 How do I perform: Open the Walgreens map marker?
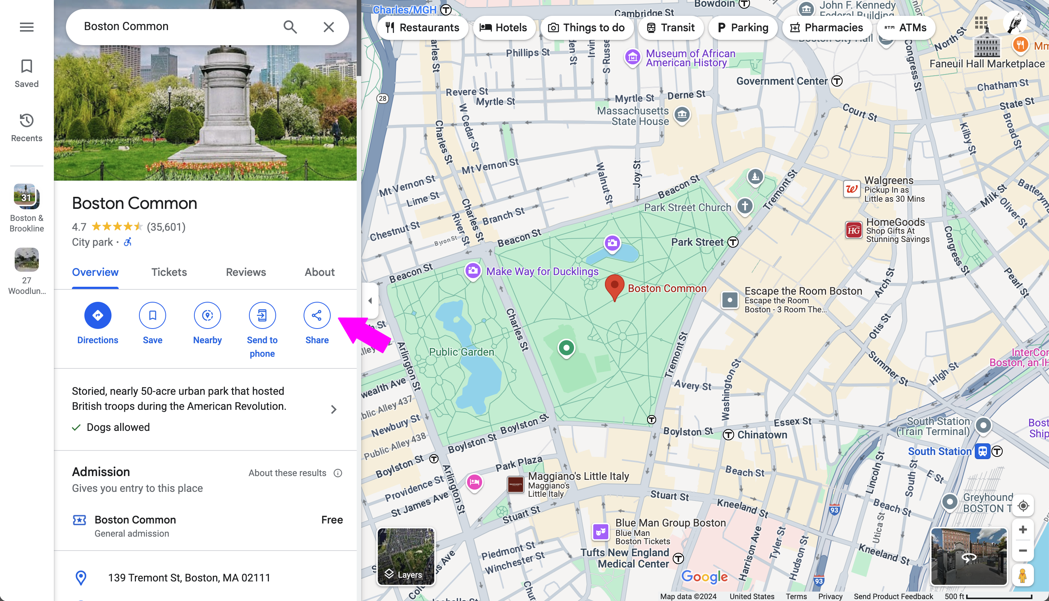tap(852, 189)
